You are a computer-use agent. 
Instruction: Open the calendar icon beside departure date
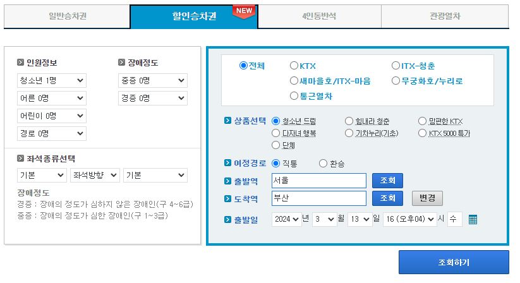pyautogui.click(x=473, y=219)
